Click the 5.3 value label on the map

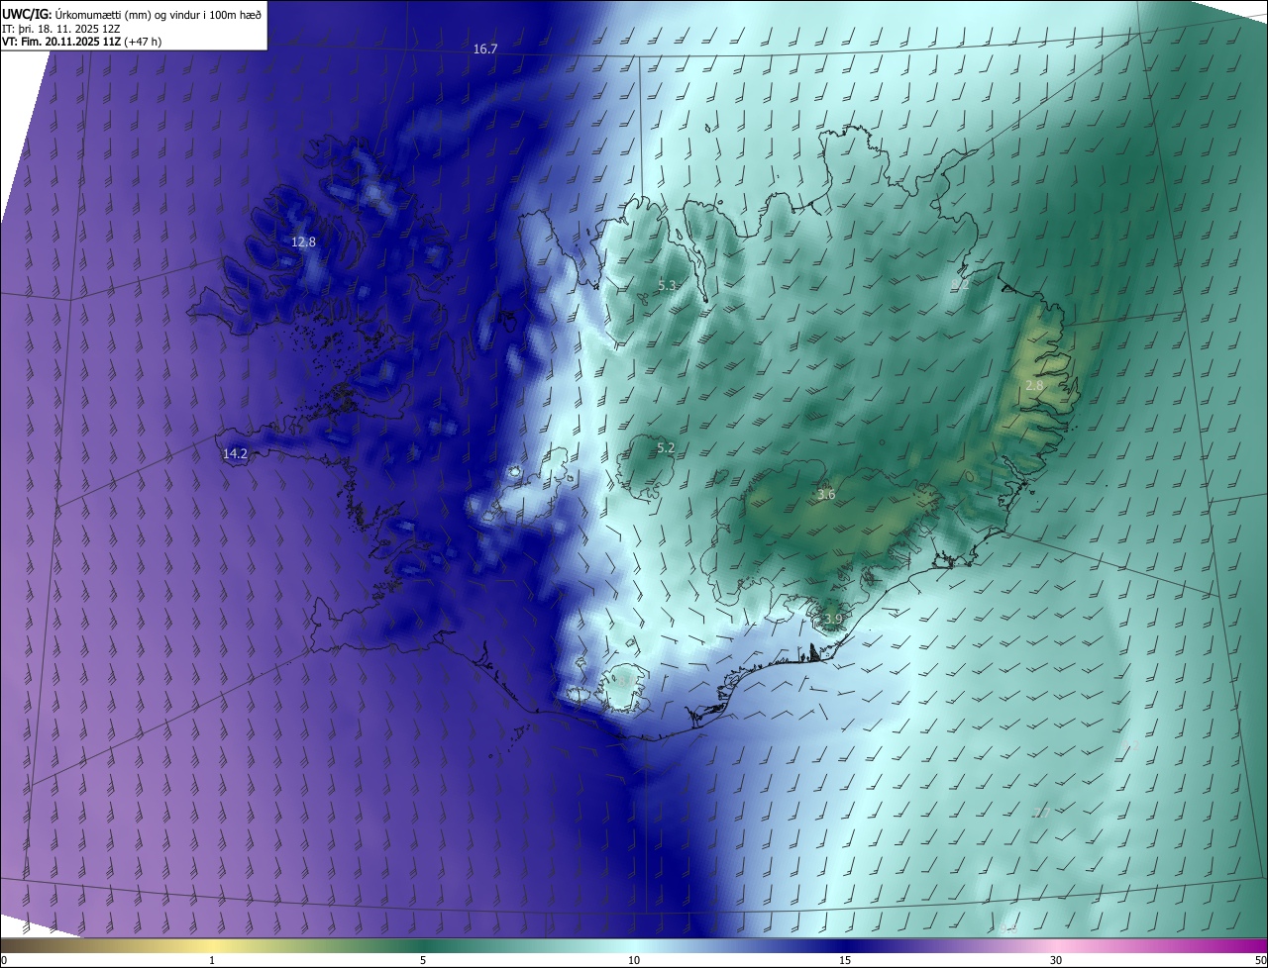click(667, 285)
